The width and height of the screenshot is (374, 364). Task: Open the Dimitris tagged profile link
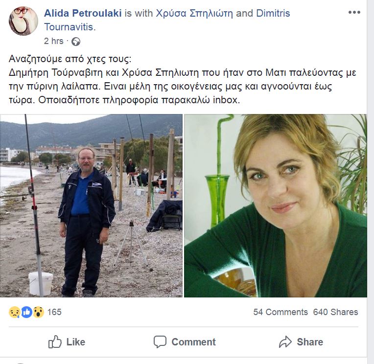click(273, 13)
